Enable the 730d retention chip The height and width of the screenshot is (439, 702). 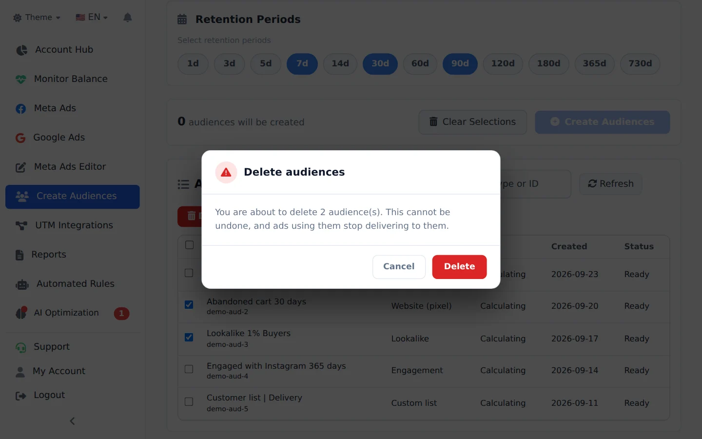tap(640, 64)
